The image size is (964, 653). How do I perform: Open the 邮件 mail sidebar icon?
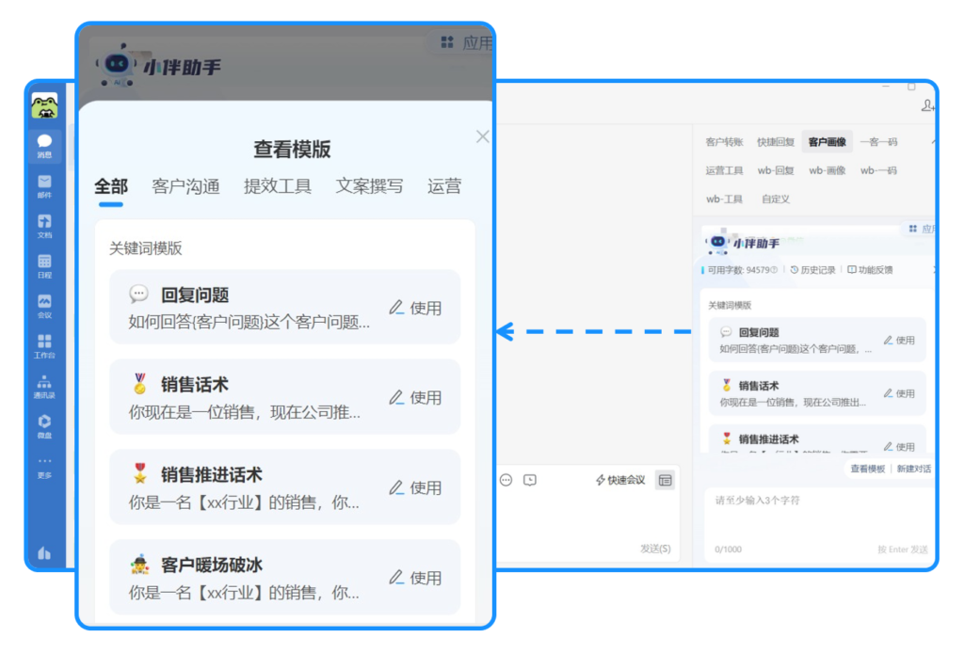coord(44,186)
